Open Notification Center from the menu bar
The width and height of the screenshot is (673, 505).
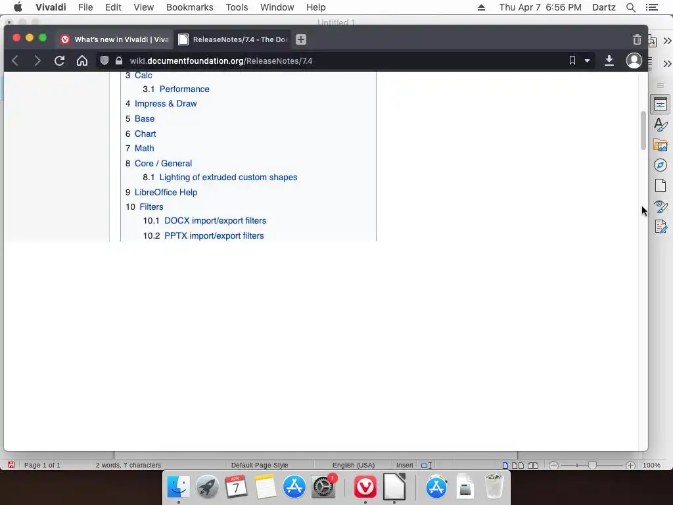click(x=652, y=7)
